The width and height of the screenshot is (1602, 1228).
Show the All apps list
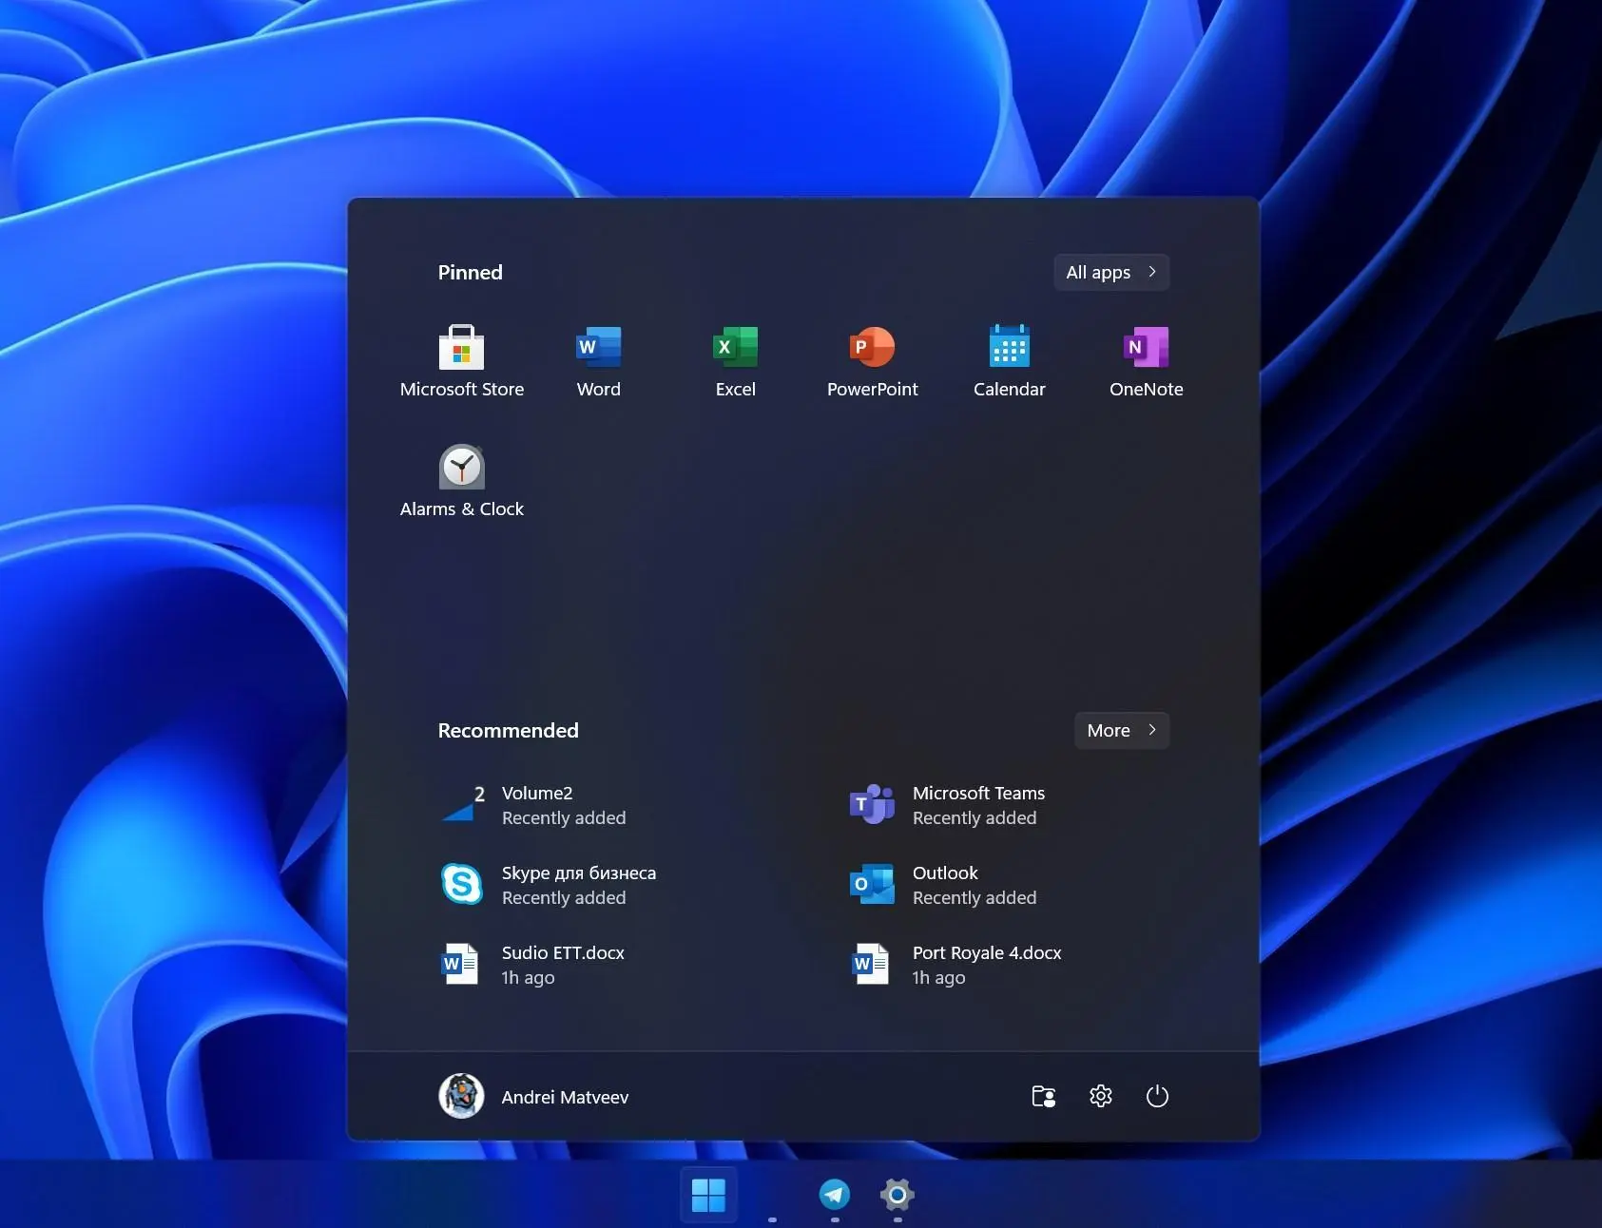tap(1111, 272)
